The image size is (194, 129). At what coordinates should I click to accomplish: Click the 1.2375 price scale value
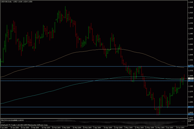191,39
